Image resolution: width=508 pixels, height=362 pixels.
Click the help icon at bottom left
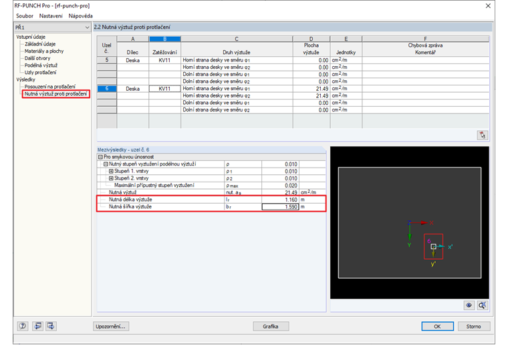(x=22, y=326)
